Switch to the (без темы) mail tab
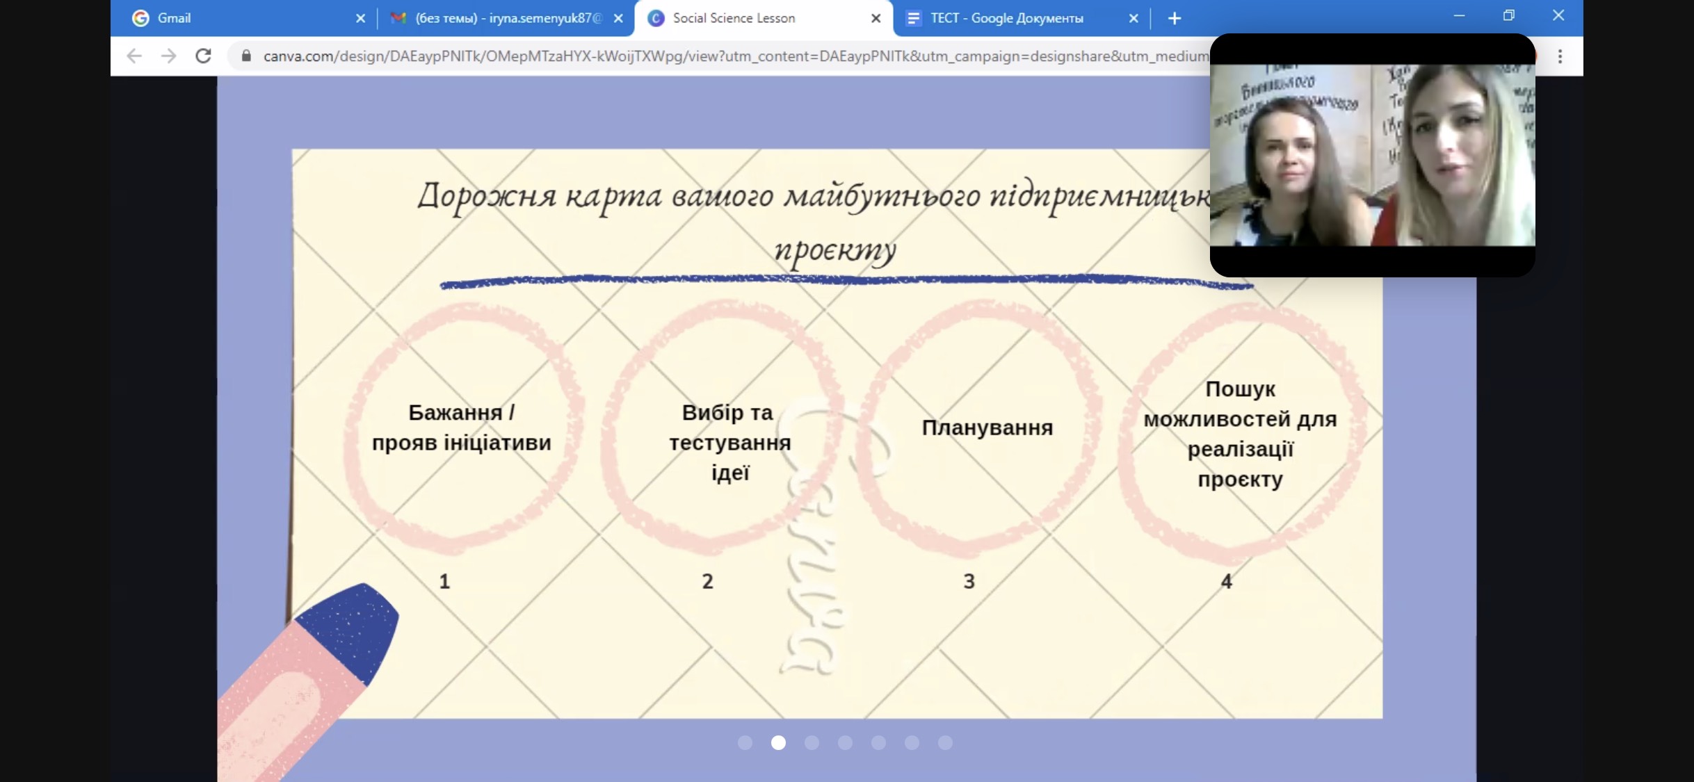Screen dimensions: 1694x782 point(508,18)
